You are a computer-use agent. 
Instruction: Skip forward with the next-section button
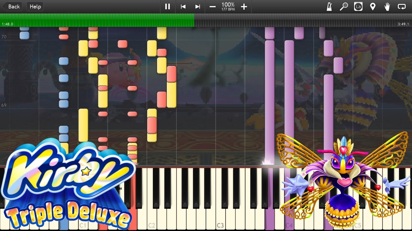[198, 6]
